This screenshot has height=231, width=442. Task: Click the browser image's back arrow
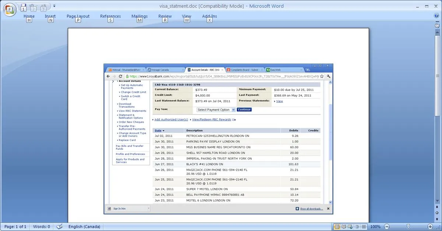click(x=108, y=76)
